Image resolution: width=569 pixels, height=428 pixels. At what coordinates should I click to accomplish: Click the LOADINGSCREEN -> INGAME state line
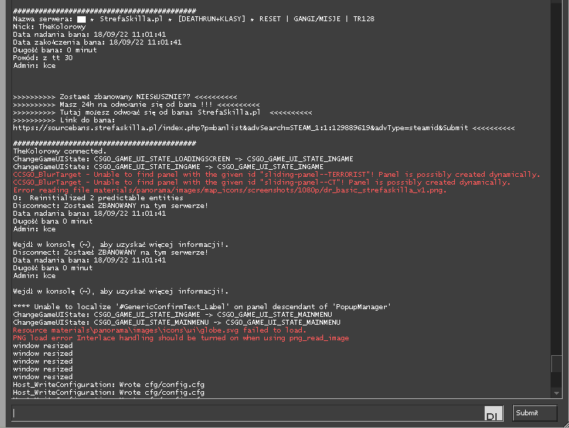(x=183, y=159)
